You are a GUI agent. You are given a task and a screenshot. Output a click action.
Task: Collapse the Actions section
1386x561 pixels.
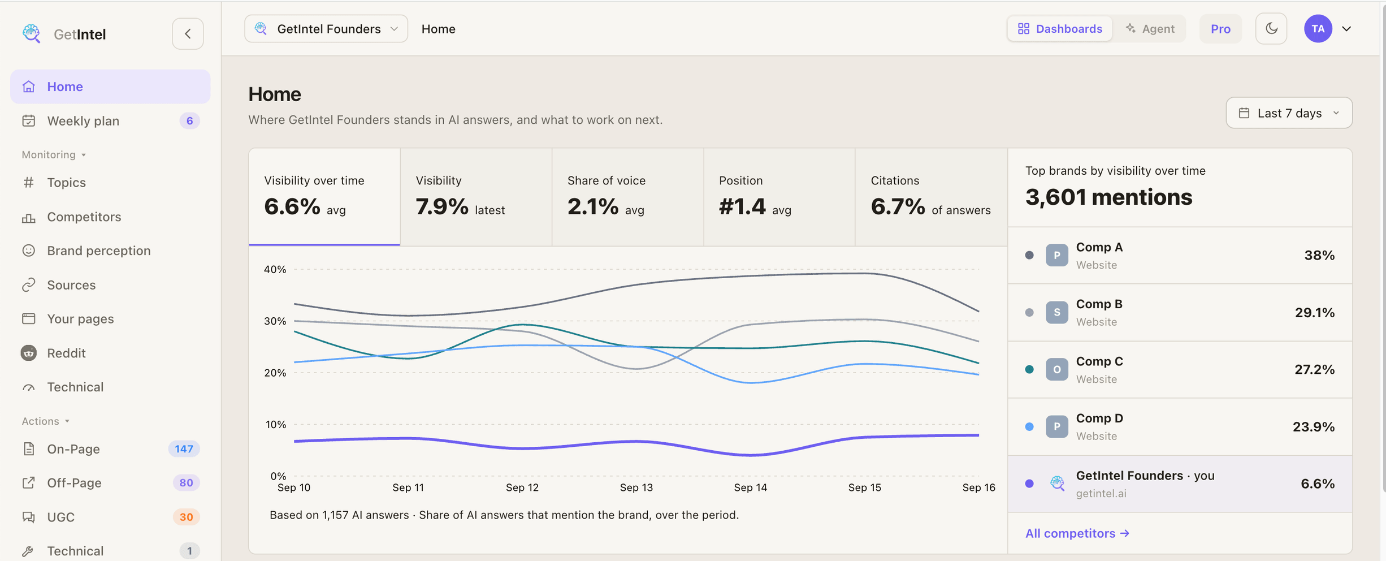click(x=46, y=421)
